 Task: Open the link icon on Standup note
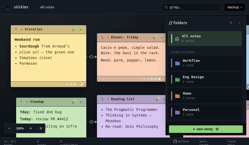tap(74, 102)
